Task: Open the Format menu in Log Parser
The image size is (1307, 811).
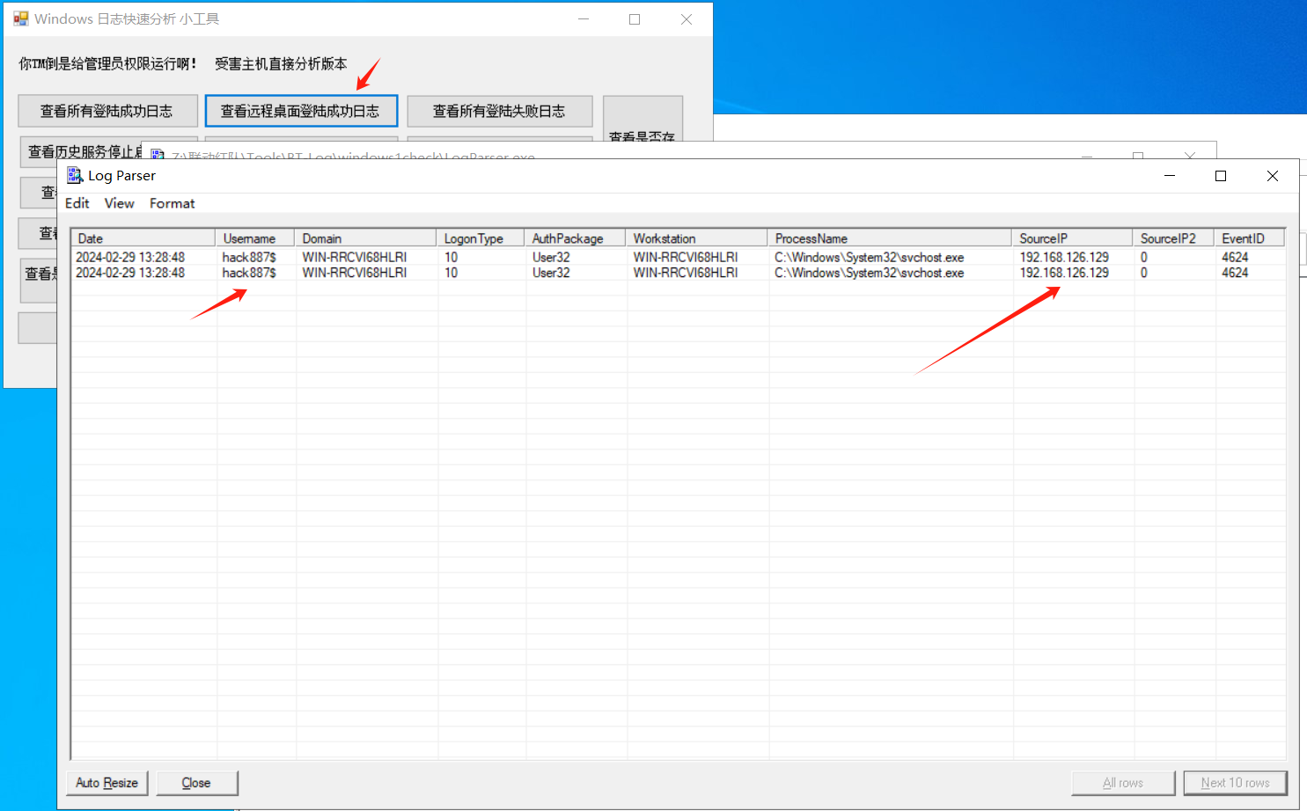Action: coord(173,203)
